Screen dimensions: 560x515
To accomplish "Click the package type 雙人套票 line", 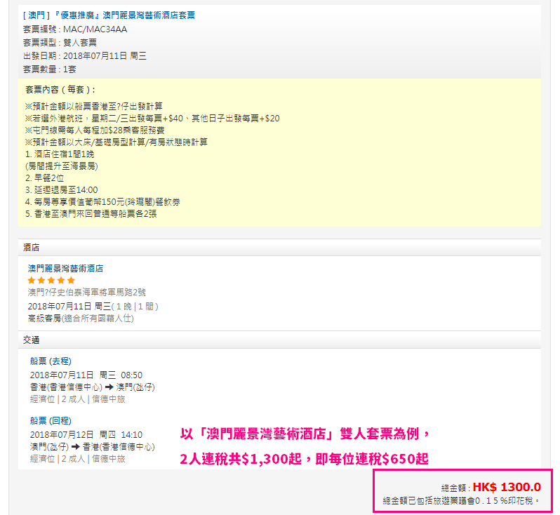I will click(x=60, y=43).
